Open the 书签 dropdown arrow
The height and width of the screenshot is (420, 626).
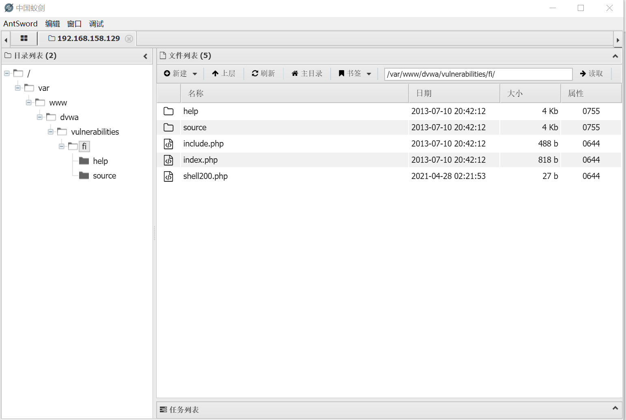point(369,74)
